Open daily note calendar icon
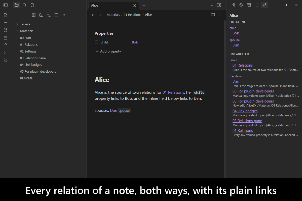The width and height of the screenshot is (302, 201). 6,38
